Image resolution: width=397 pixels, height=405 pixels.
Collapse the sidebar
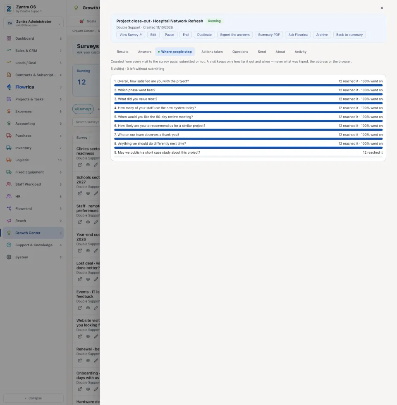point(33,398)
